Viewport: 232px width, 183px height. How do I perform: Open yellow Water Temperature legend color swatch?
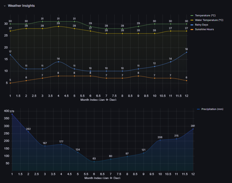click(192, 20)
